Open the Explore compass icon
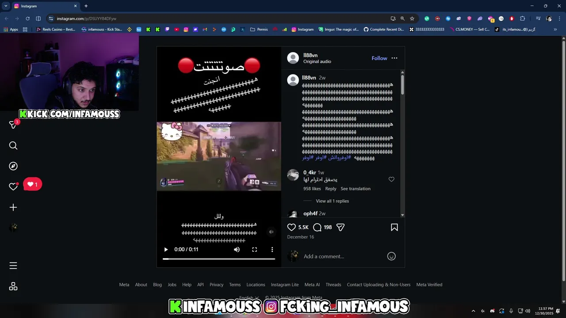Viewport: 566px width, 318px height. (13, 166)
